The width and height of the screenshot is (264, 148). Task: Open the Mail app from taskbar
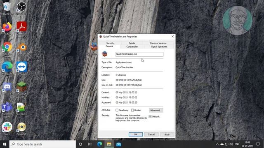point(119,144)
